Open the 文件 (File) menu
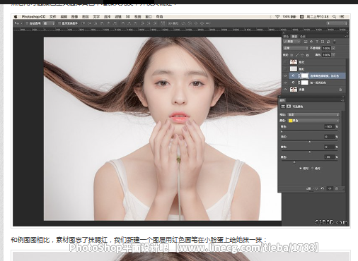This screenshot has width=358, height=261. point(53,17)
